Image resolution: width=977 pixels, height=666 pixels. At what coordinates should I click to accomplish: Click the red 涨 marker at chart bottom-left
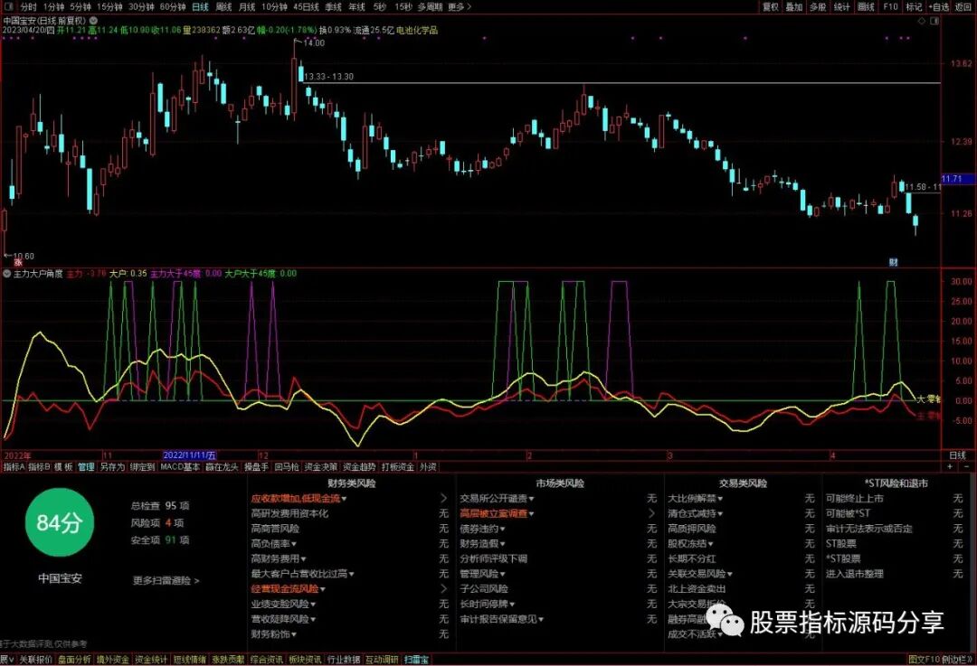17,263
